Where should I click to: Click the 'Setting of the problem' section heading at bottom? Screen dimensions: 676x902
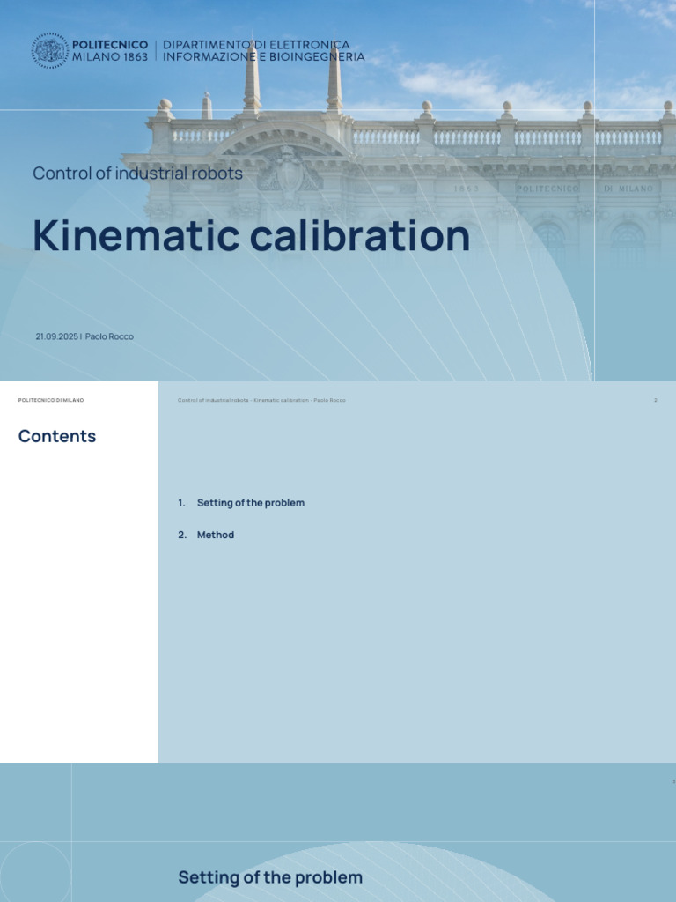(x=270, y=877)
